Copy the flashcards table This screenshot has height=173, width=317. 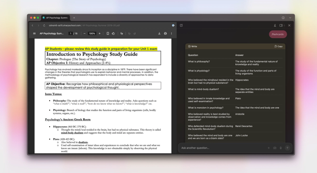point(279,46)
